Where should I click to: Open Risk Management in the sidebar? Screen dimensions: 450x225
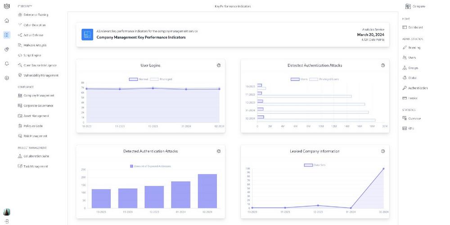click(32, 136)
